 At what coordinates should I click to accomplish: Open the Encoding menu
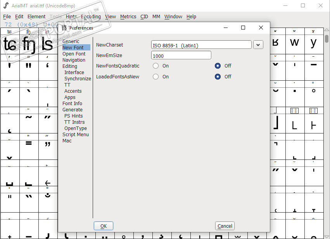[x=91, y=17]
